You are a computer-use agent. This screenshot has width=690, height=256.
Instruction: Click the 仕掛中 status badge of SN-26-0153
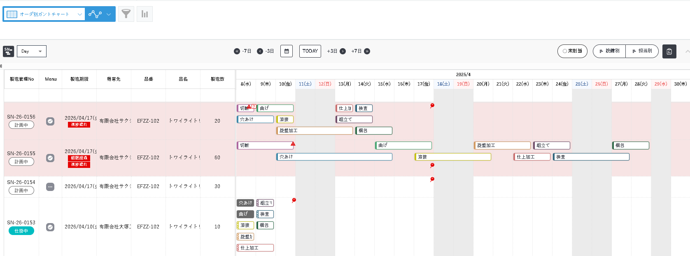(21, 231)
